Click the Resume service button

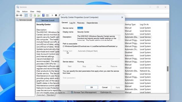pyautogui.click(x=114, y=66)
